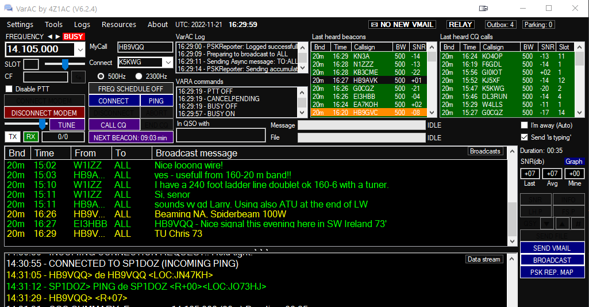Screen dimensions: 589x307
Task: Uncheck Send 'is typing' checkbox
Action: point(525,137)
